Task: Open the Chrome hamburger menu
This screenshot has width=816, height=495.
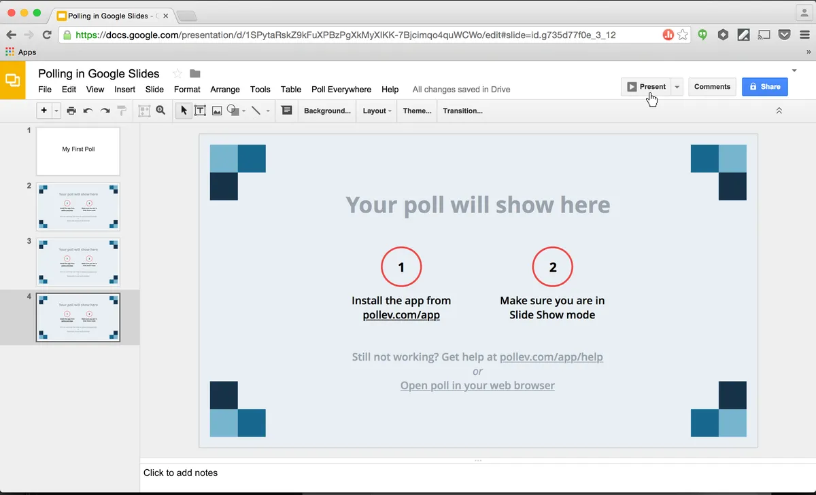Action: pos(804,35)
